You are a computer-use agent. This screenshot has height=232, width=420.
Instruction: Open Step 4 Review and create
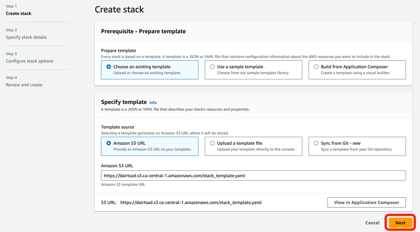click(x=24, y=85)
